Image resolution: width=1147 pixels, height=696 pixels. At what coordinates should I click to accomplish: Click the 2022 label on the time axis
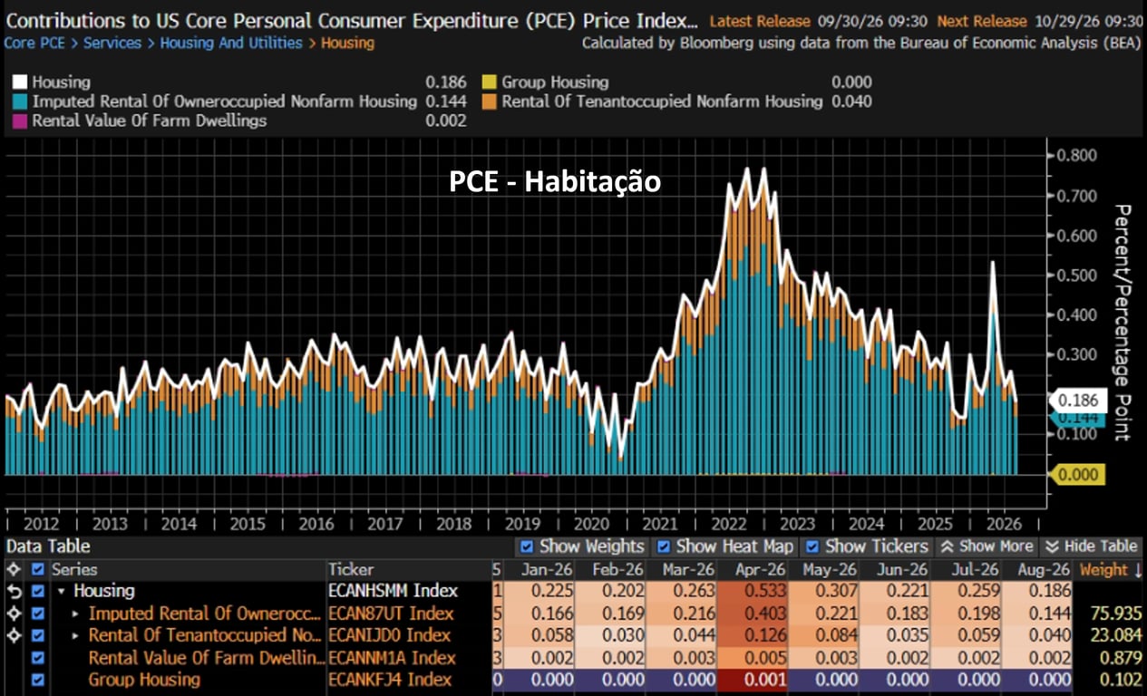[729, 524]
